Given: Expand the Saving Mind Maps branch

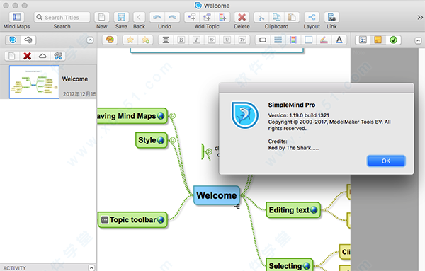Looking at the screenshot, I should (x=172, y=116).
